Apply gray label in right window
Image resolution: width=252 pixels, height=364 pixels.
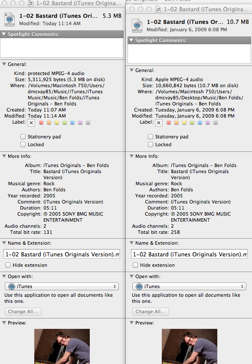point(216,123)
